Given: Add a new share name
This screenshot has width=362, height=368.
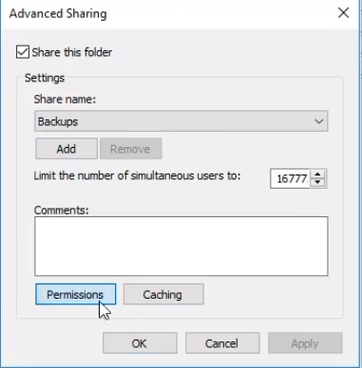Looking at the screenshot, I should click(67, 149).
